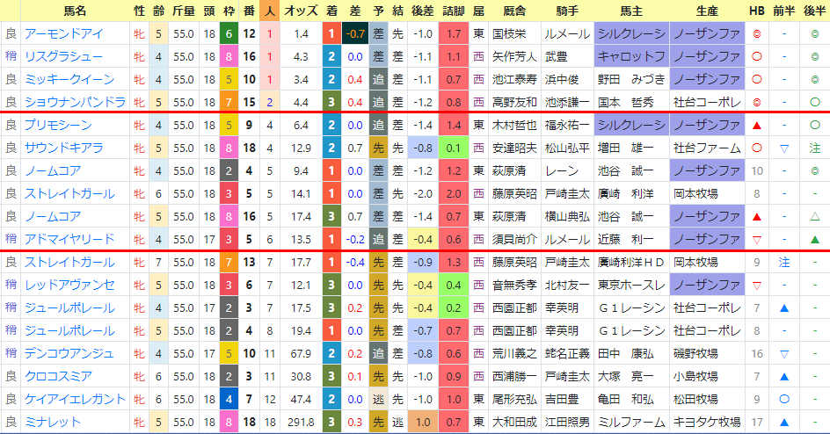The width and height of the screenshot is (830, 434).
Task: Open ジュールポレール link in the 19.4 odds row
Action: click(69, 331)
